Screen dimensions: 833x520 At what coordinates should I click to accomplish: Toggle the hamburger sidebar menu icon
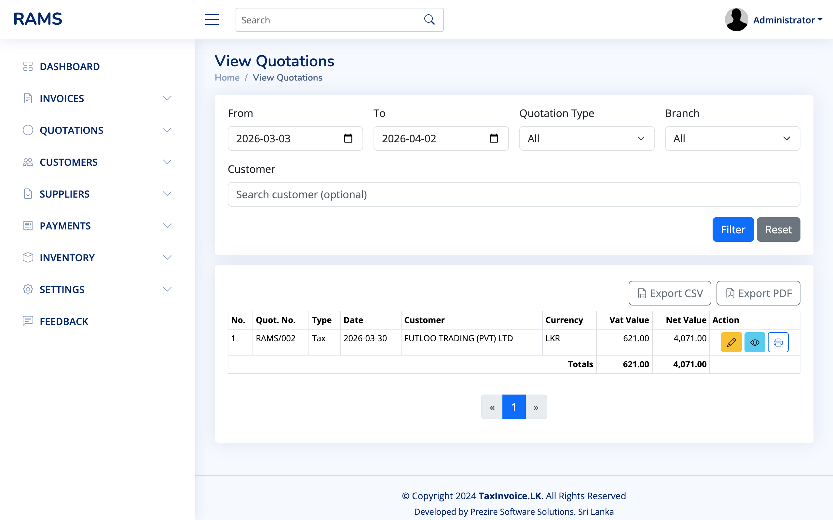pyautogui.click(x=212, y=19)
